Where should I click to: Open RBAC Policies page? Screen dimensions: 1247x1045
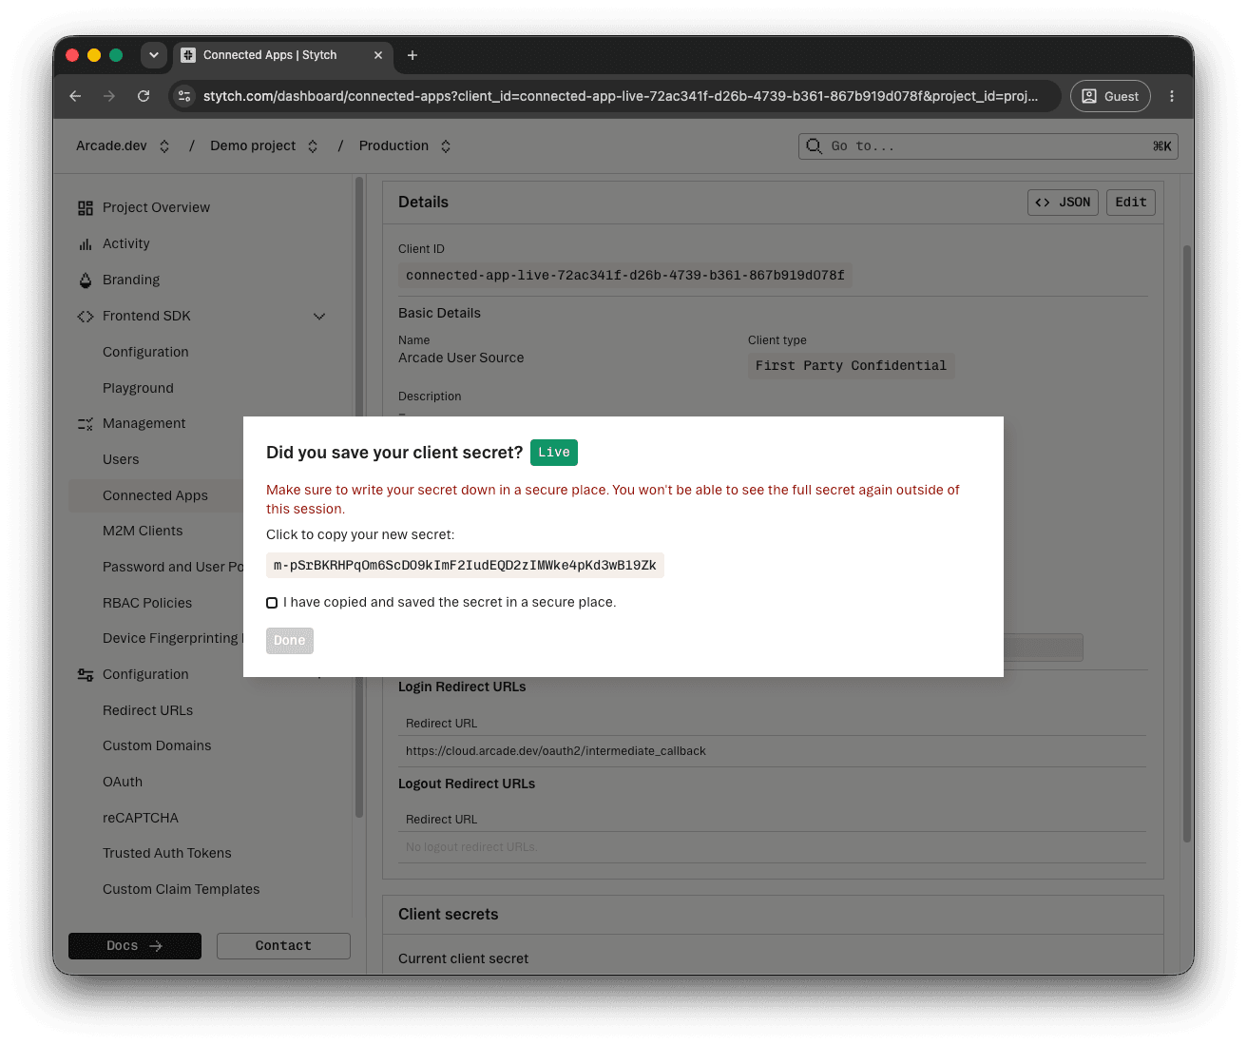(147, 604)
